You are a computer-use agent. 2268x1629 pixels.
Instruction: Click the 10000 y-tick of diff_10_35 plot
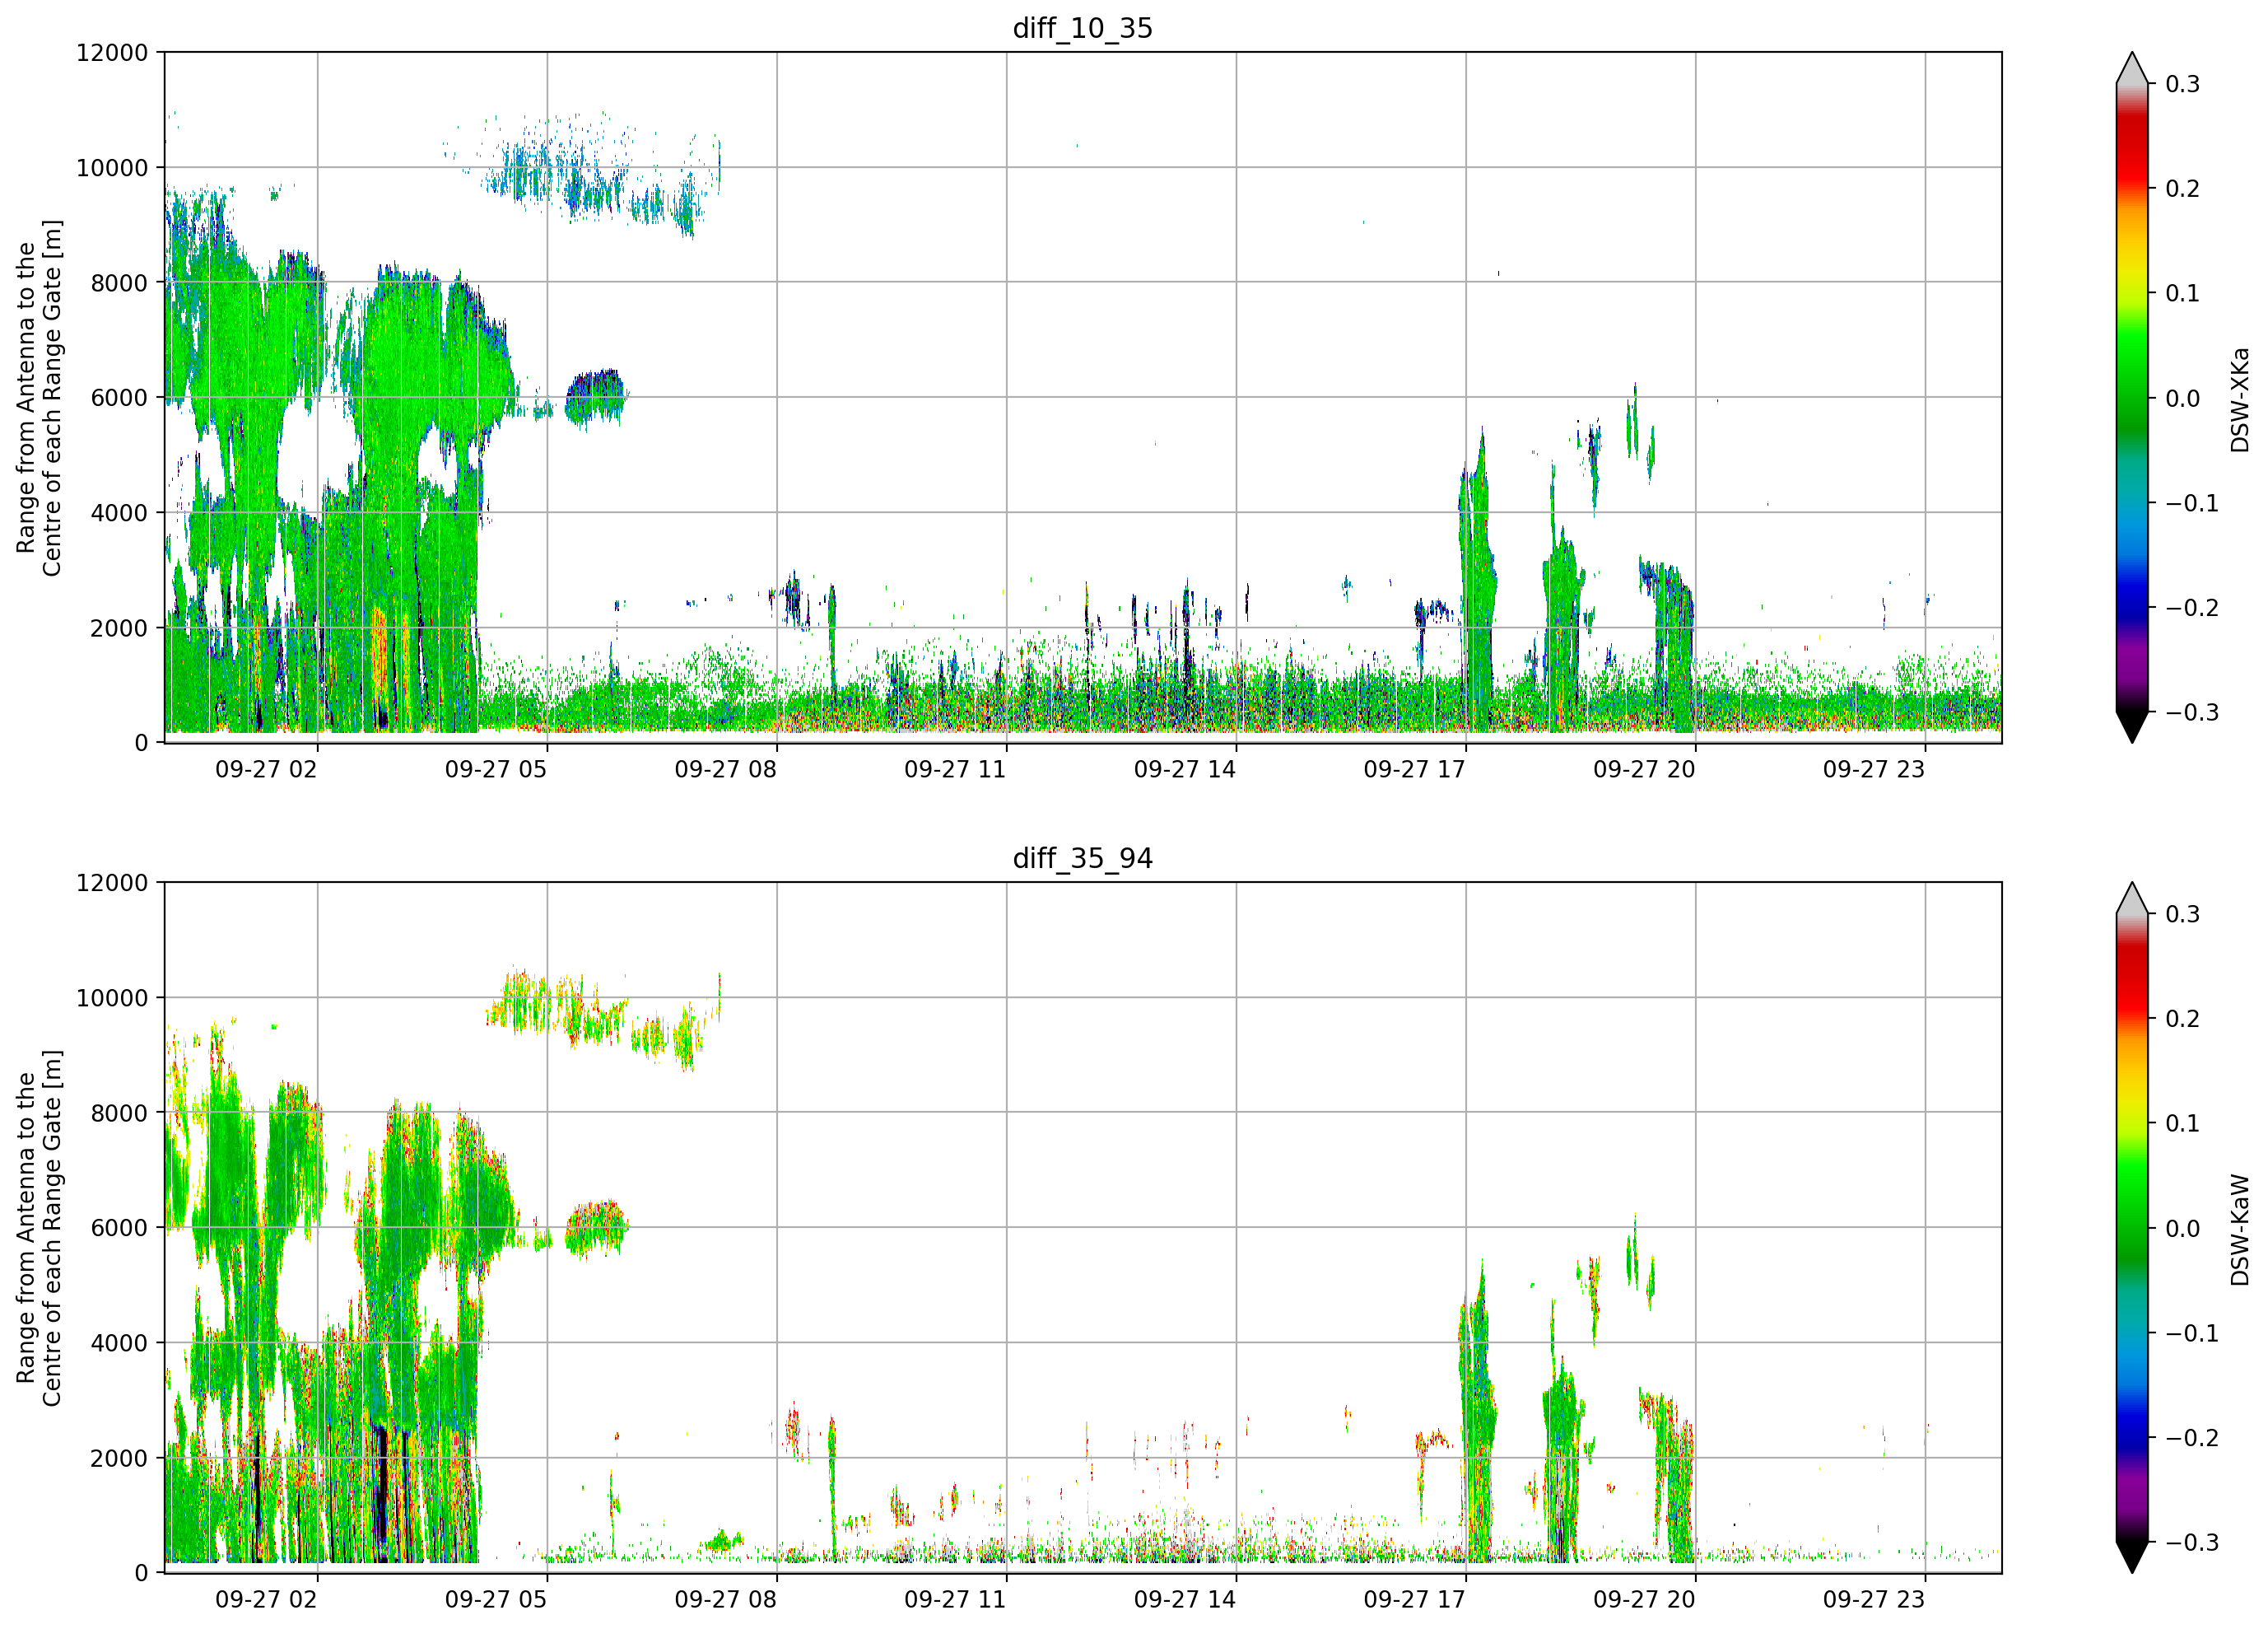[112, 168]
